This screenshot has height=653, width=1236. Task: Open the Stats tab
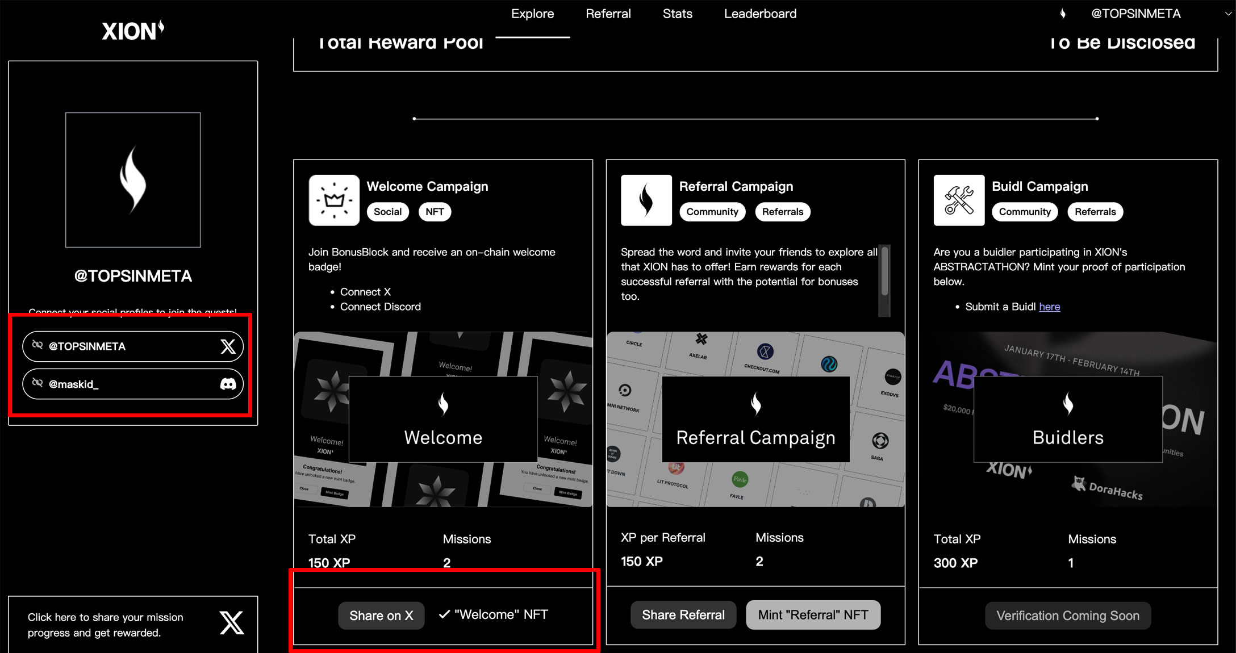677,14
